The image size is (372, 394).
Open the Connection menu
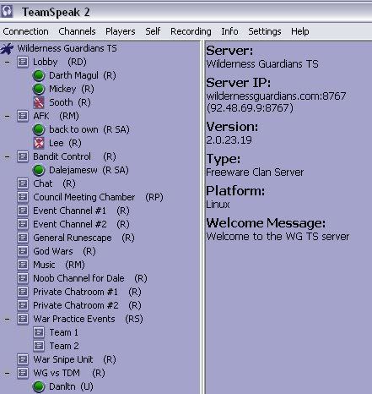(x=25, y=31)
